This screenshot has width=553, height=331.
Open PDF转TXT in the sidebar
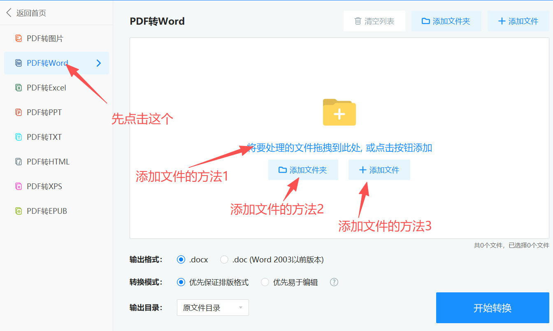click(56, 137)
